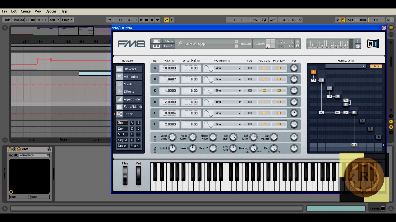Viewport: 396px width, 222px height.
Task: Open the Edit menu
Action: click(14, 11)
